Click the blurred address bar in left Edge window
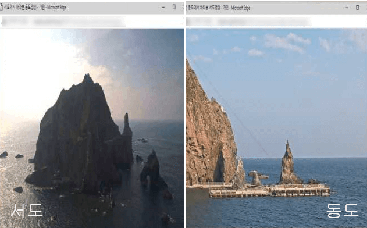 (x=63, y=22)
